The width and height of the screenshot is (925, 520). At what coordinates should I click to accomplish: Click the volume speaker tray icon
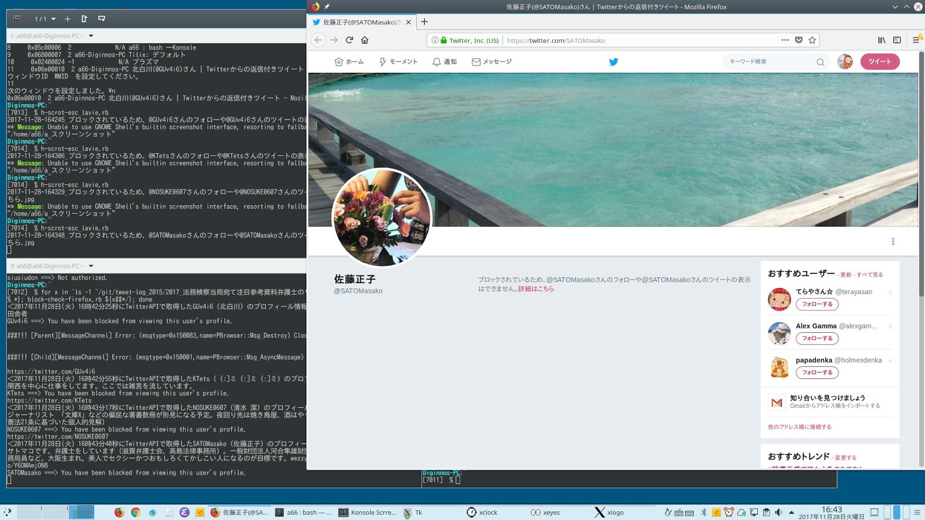778,512
